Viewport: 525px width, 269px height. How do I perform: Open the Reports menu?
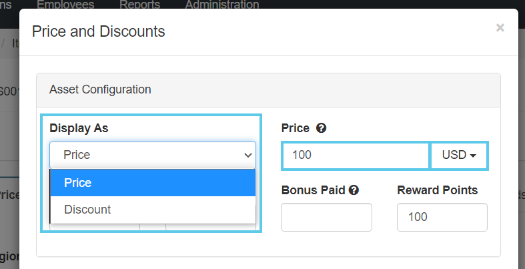[139, 5]
